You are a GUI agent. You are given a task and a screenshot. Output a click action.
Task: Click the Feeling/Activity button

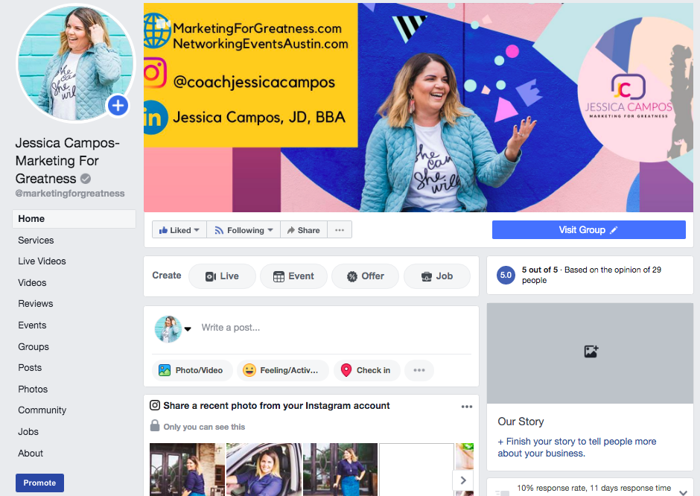282,370
